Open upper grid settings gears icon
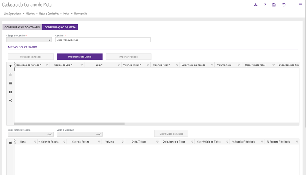The width and height of the screenshot is (306, 175). (11, 101)
